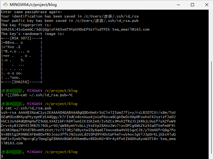
Task: Click line 'The key's randomart image is:'
Action: (32, 34)
